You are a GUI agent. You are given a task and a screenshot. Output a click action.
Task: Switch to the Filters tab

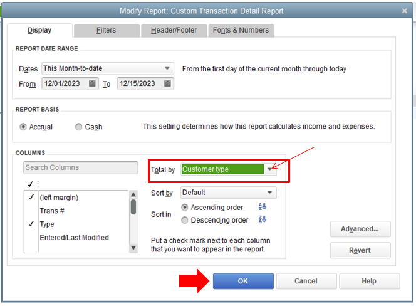click(x=107, y=30)
